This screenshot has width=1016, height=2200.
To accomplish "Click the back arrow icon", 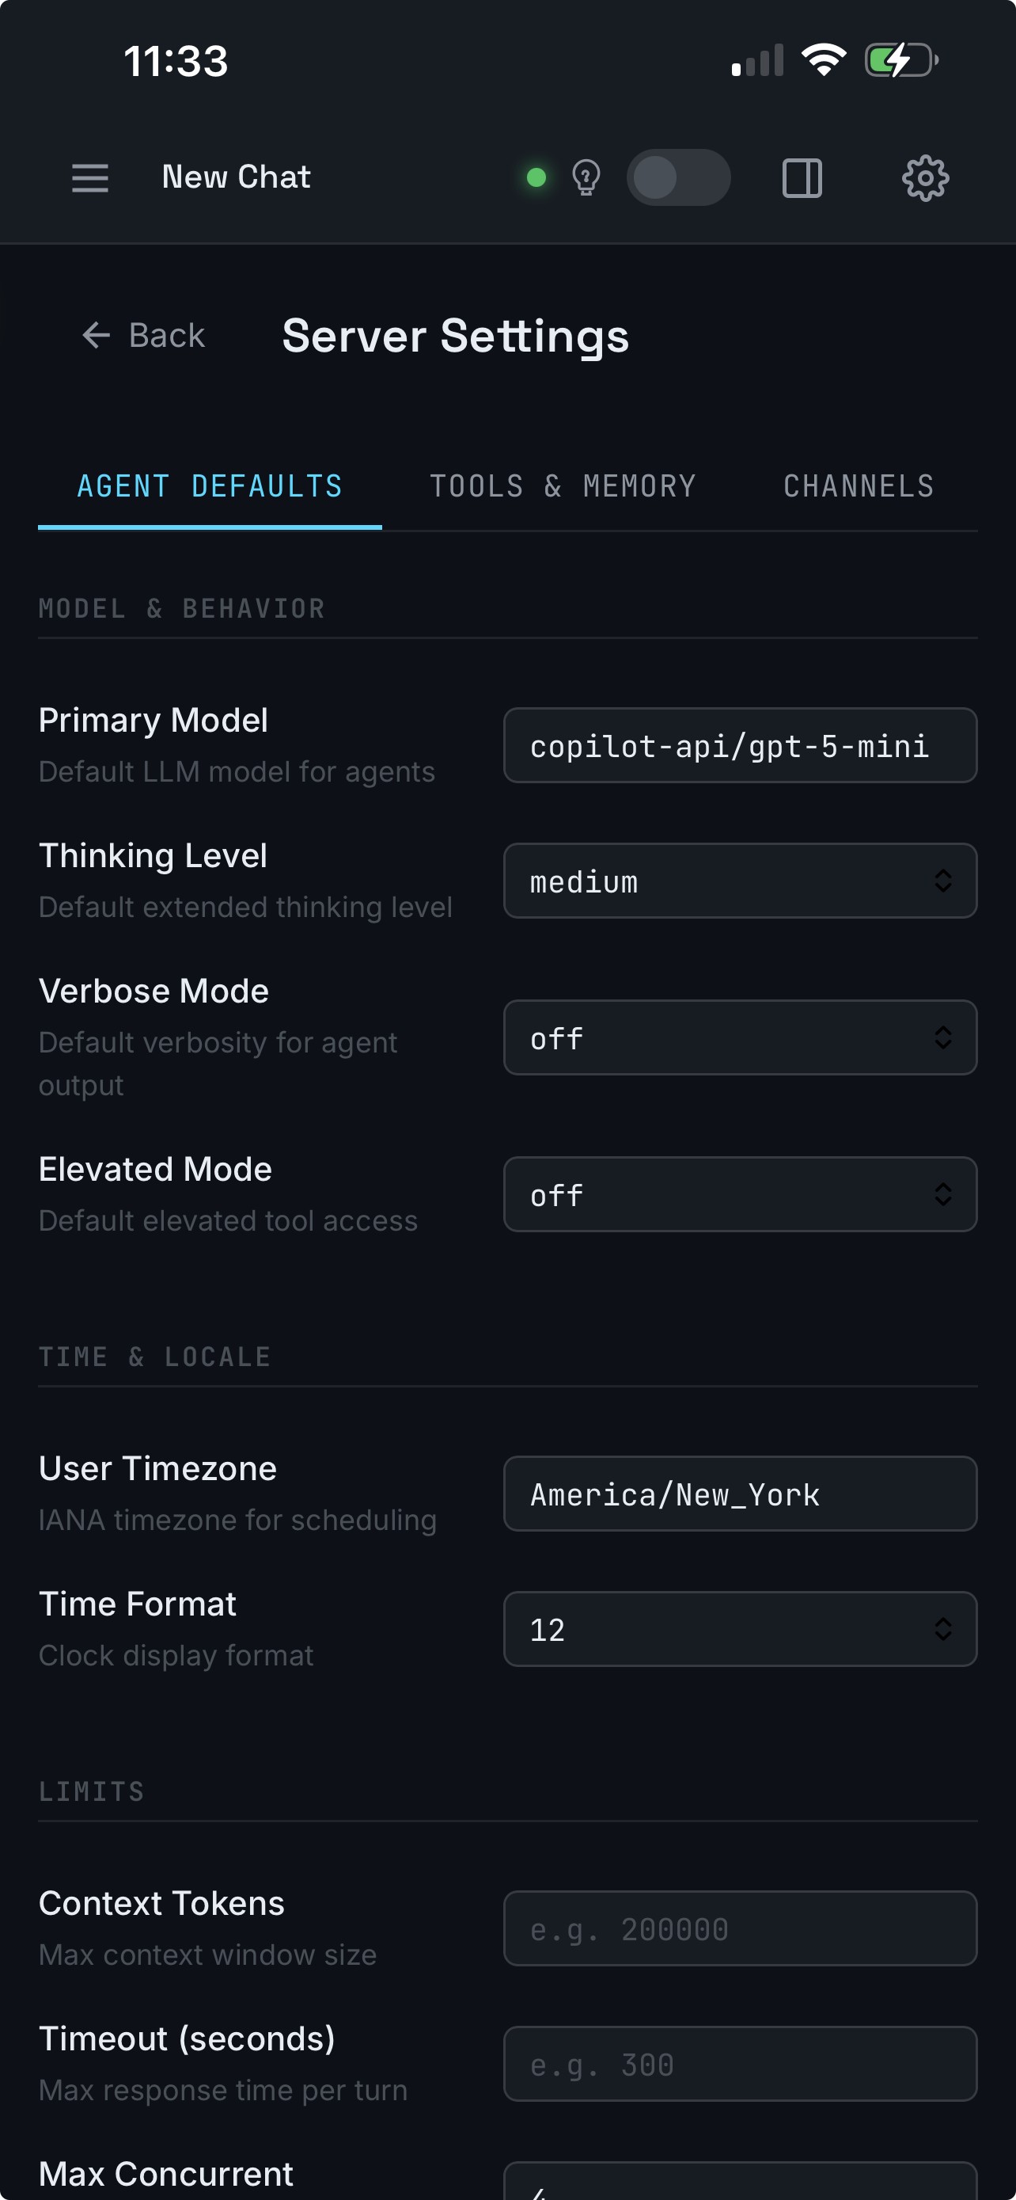I will point(97,335).
